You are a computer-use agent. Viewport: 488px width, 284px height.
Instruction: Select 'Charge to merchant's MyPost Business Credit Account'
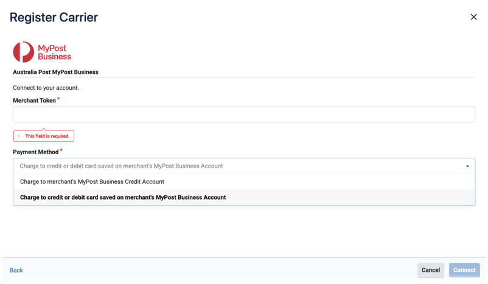pyautogui.click(x=92, y=182)
